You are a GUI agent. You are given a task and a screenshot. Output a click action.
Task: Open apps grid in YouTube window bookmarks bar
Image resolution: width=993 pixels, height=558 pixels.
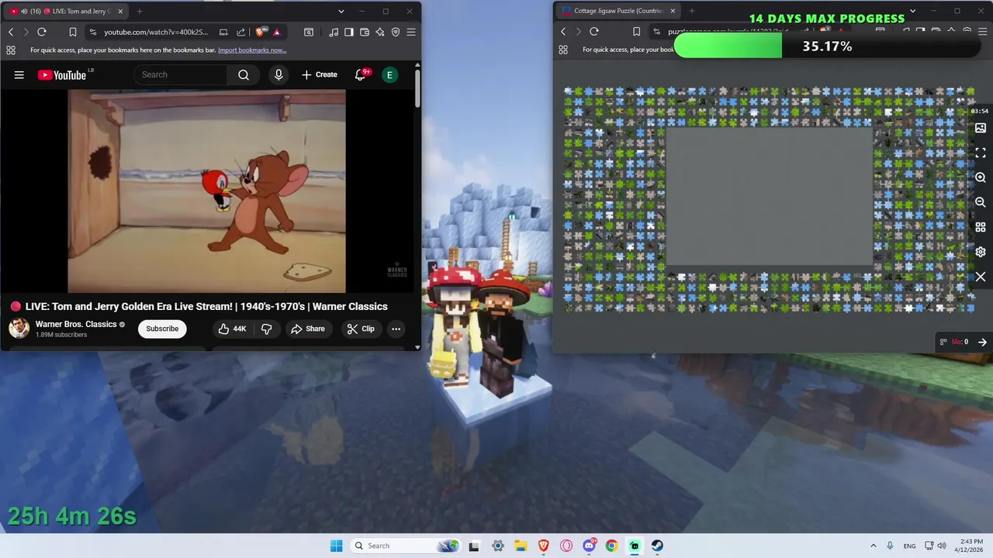(11, 50)
